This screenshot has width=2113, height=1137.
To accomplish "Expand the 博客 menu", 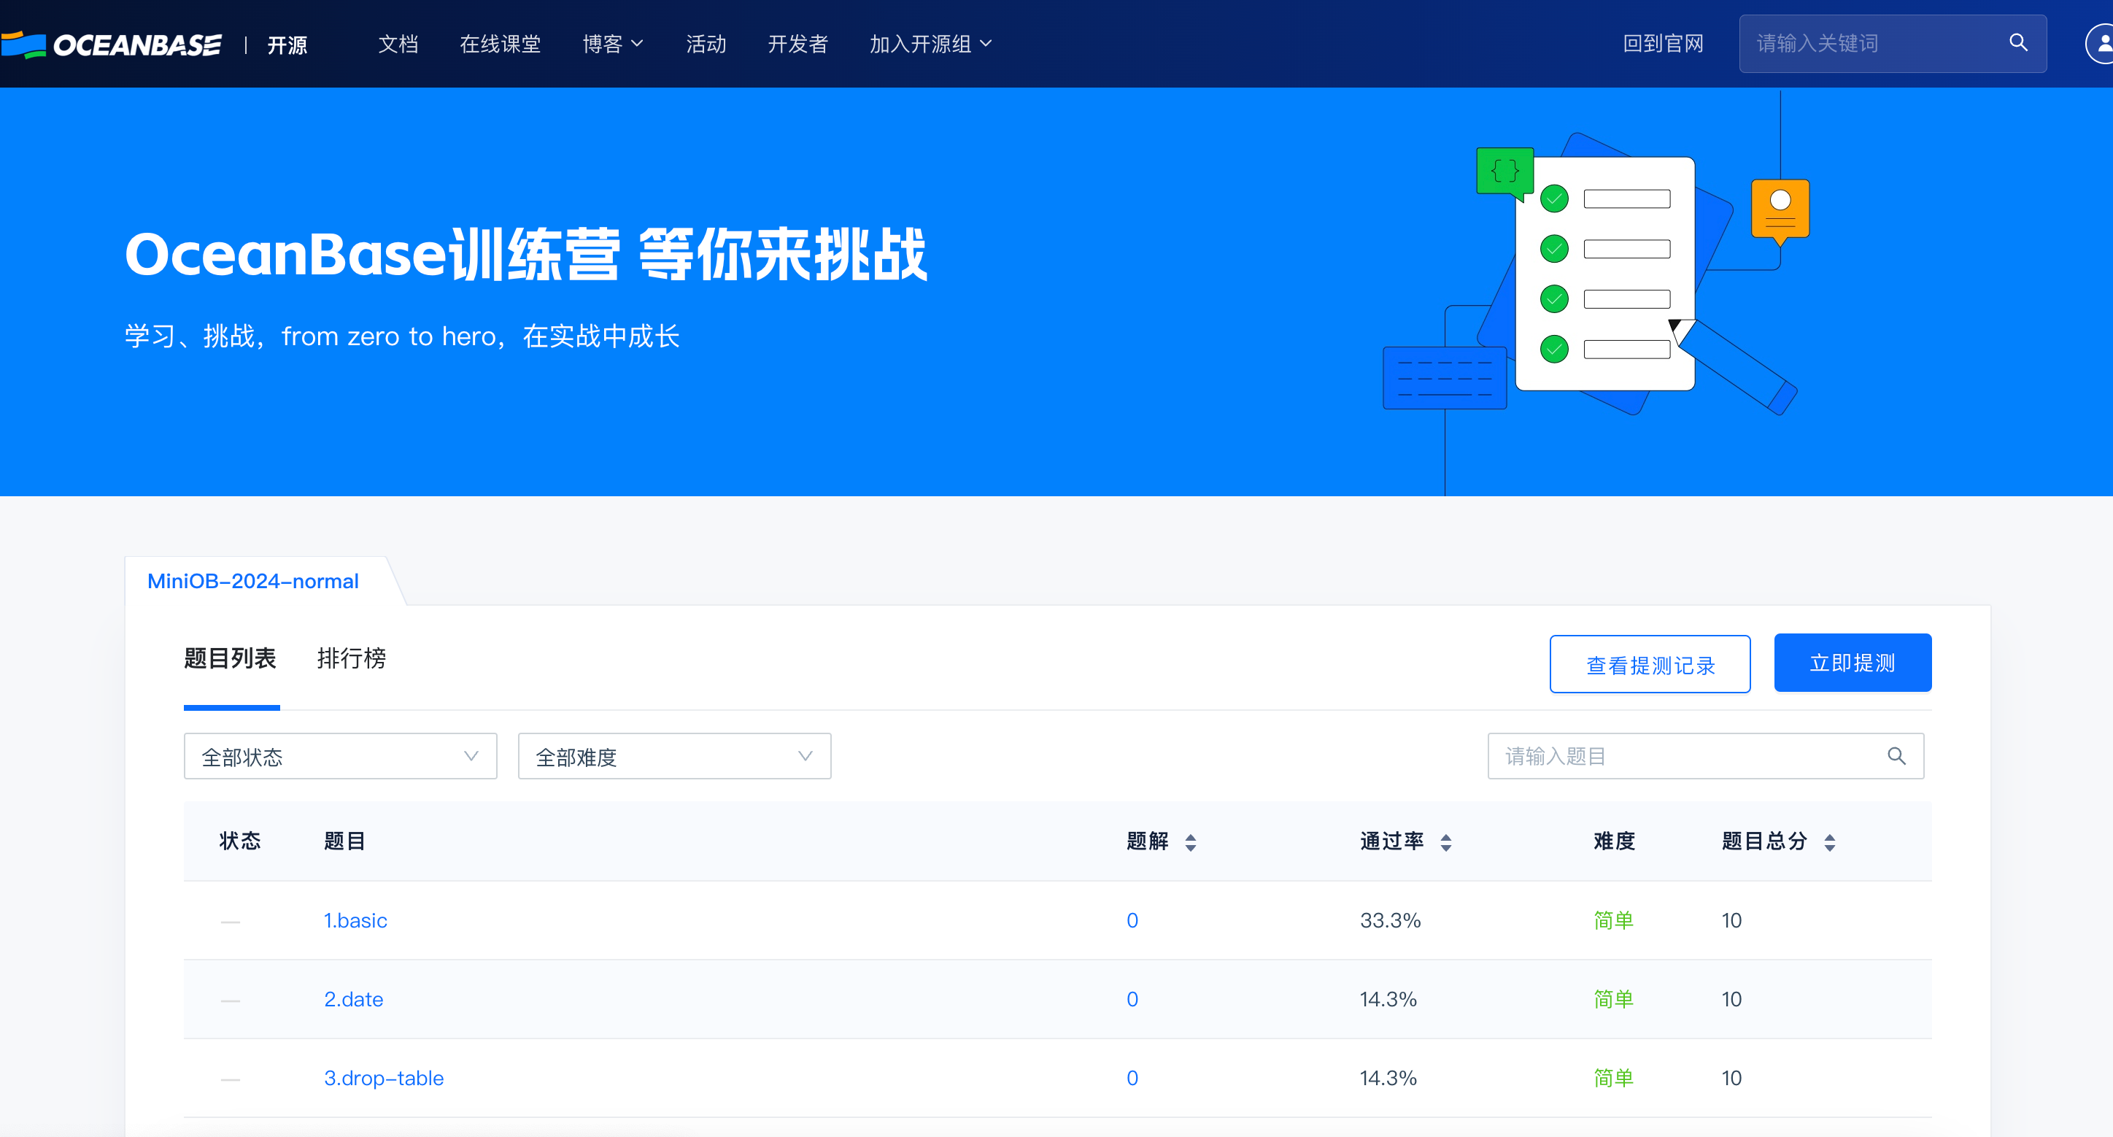I will [x=613, y=44].
